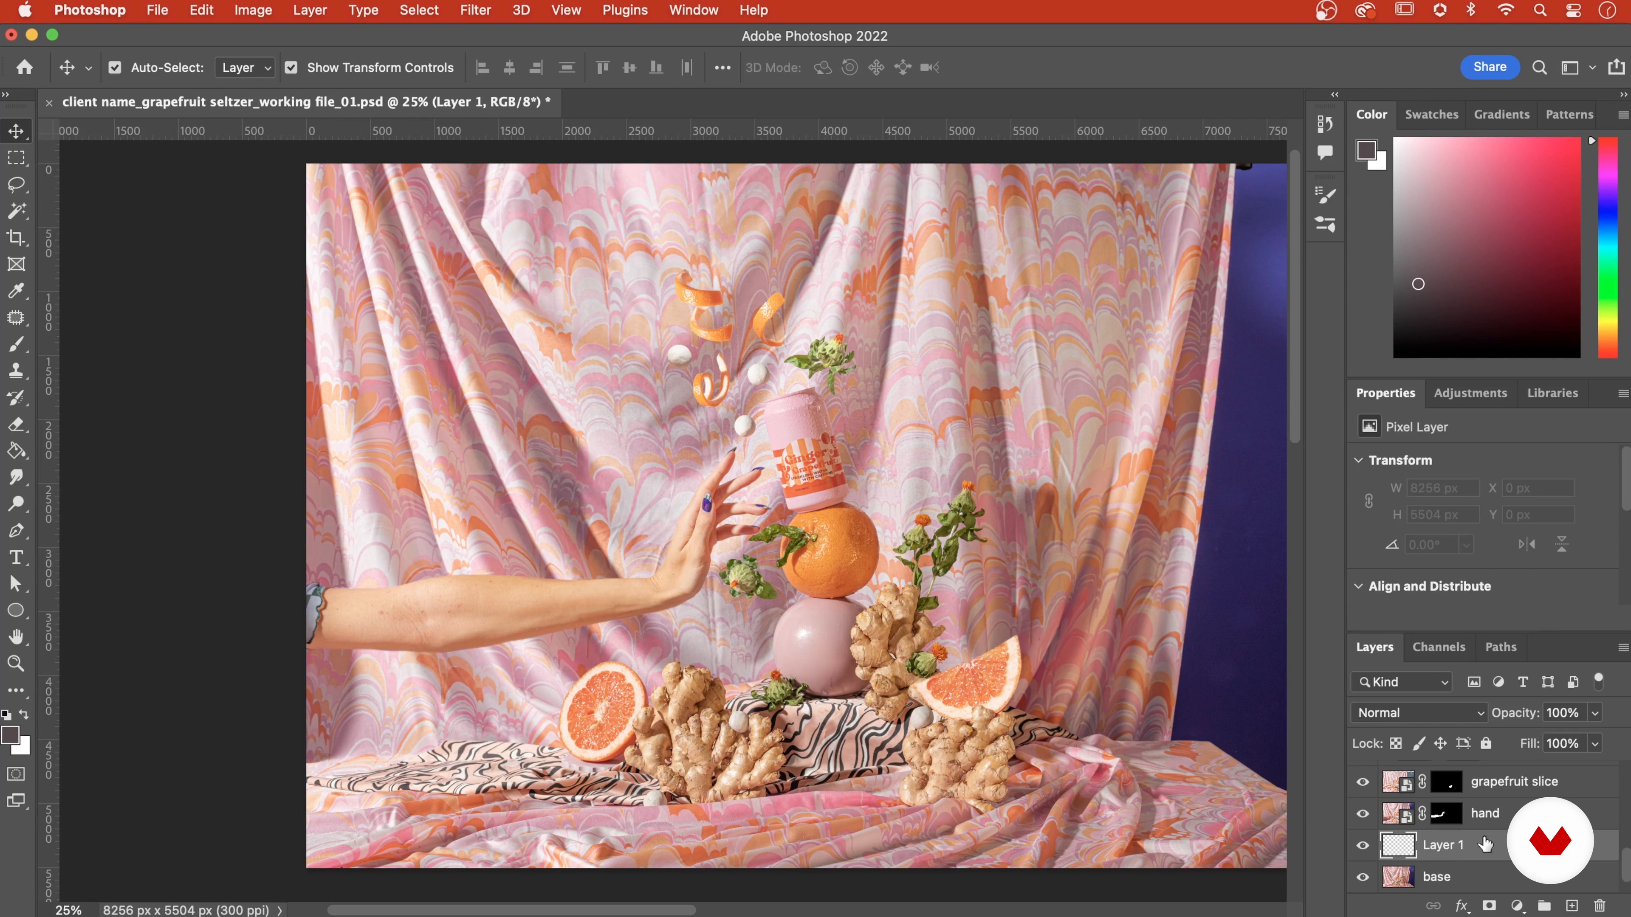Viewport: 1631px width, 917px height.
Task: Uncheck Show Transform Controls
Action: pos(291,67)
